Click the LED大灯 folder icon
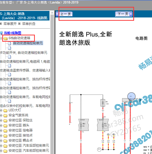 tap(5, 111)
